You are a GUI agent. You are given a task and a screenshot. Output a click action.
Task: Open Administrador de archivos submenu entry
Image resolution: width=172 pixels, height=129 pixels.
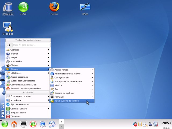pos(72,74)
